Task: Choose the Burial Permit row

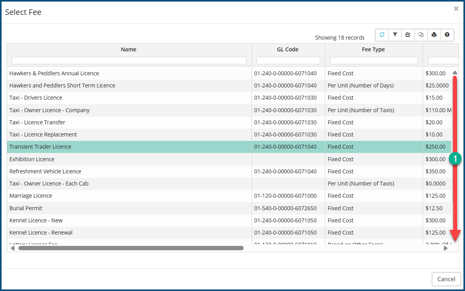Action: pos(26,208)
